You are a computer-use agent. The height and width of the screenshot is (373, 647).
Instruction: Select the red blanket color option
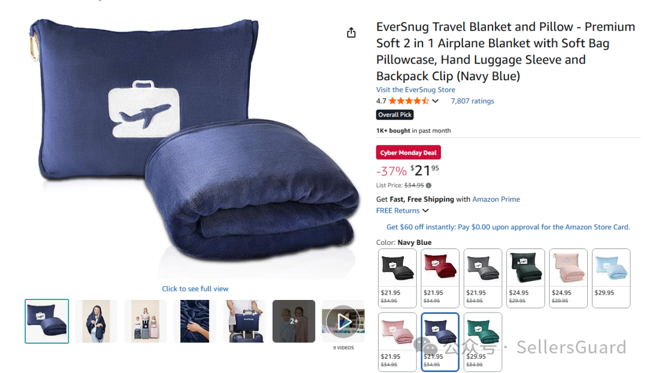click(x=440, y=278)
